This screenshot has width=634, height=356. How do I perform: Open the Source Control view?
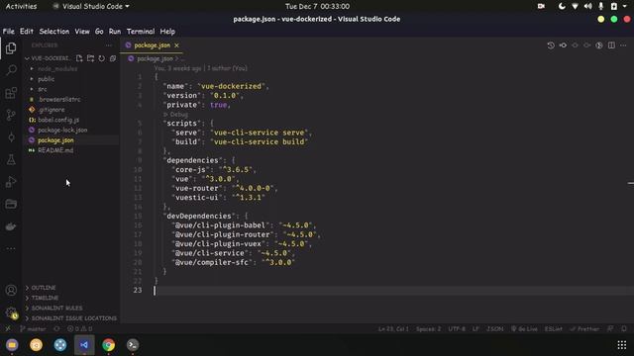[11, 115]
